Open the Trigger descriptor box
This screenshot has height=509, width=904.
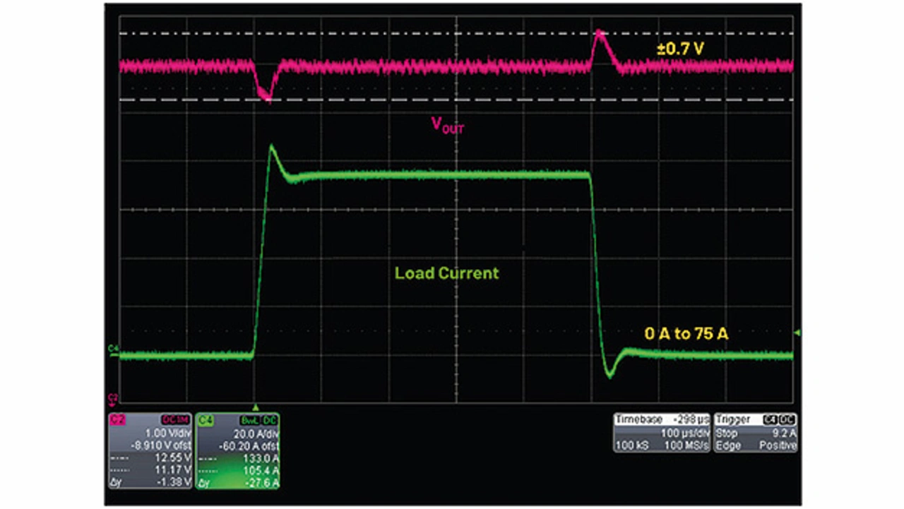coord(756,432)
